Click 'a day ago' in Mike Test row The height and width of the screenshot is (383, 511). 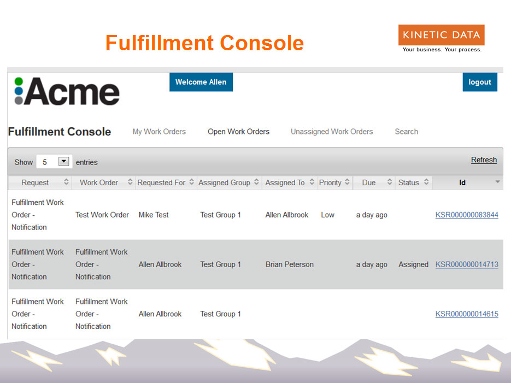click(372, 215)
